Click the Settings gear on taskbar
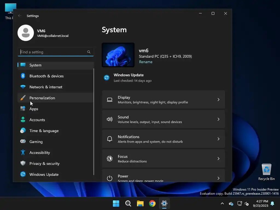Image resolution: width=280 pixels, height=210 pixels. point(164,203)
